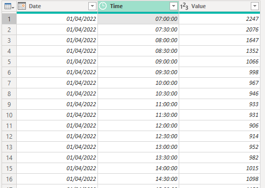Select row number 7

click(x=9, y=83)
